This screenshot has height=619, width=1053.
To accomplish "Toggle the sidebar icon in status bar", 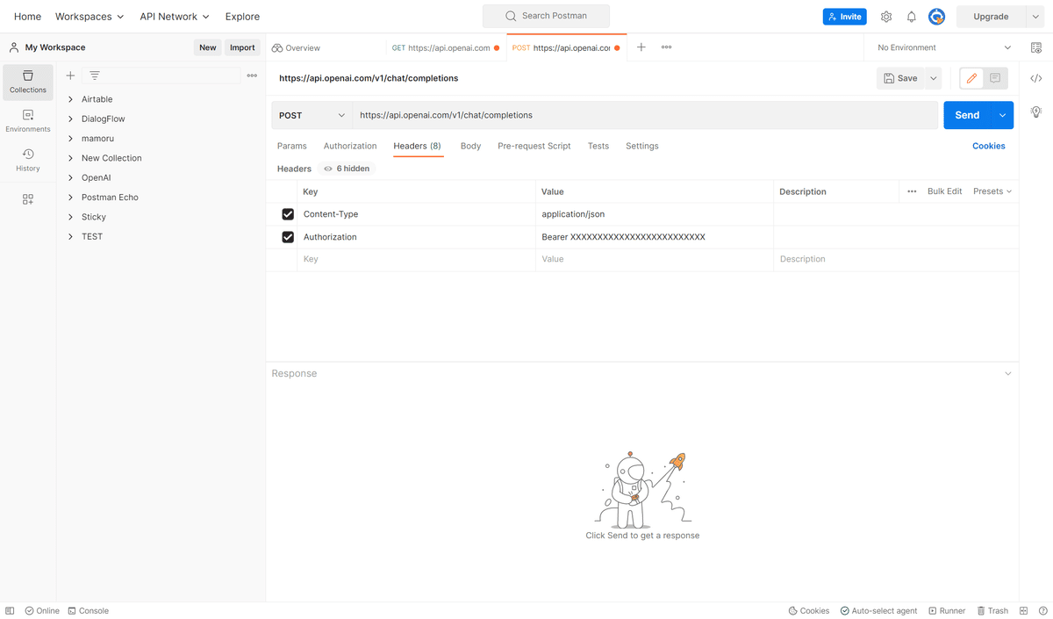I will click(10, 610).
